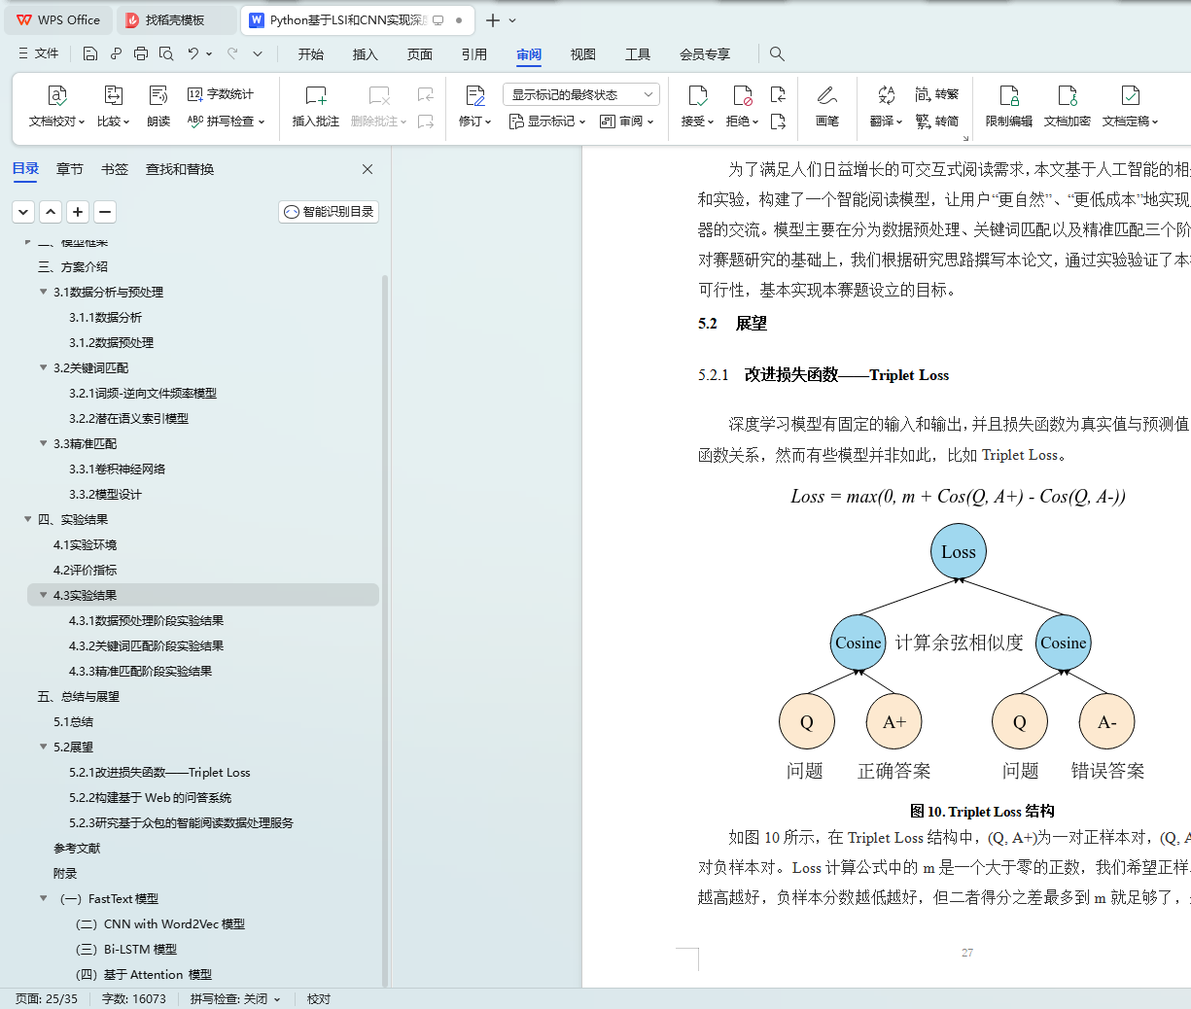The height and width of the screenshot is (1009, 1191).
Task: Open quick access toolbar customize dropdown
Action: click(258, 53)
